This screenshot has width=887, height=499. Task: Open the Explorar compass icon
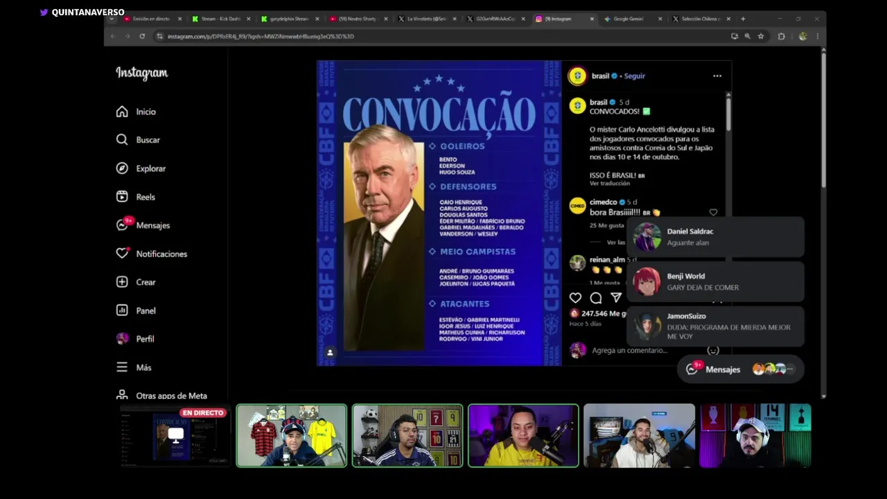pos(122,168)
